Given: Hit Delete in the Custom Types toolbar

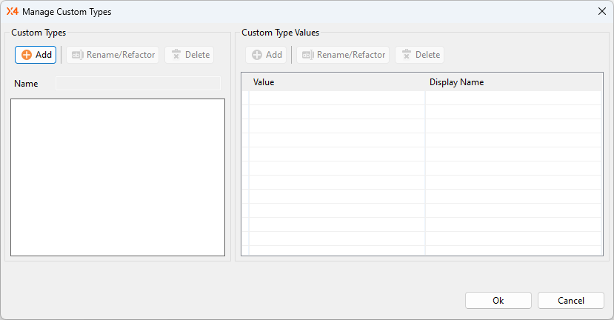Looking at the screenshot, I should click(x=189, y=55).
